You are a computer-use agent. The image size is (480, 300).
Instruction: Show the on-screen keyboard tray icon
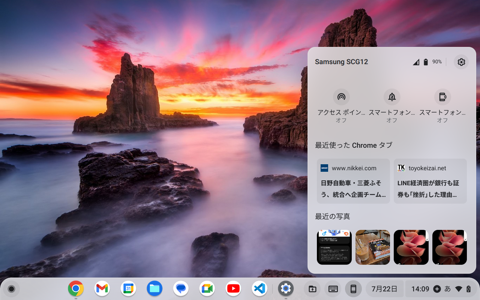(333, 289)
